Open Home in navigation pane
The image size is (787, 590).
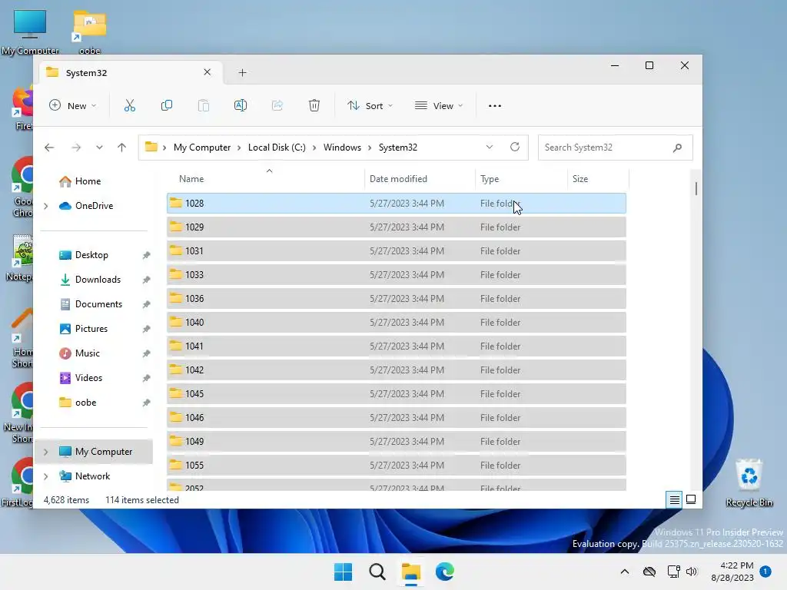click(88, 181)
